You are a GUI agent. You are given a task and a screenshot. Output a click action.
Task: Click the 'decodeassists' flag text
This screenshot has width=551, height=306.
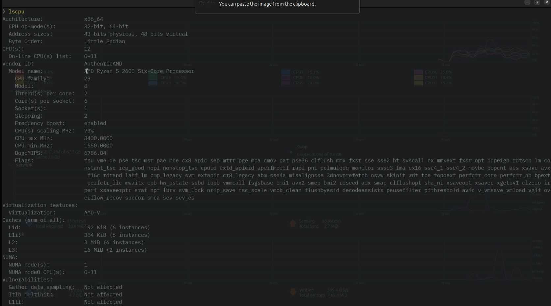tap(363, 190)
